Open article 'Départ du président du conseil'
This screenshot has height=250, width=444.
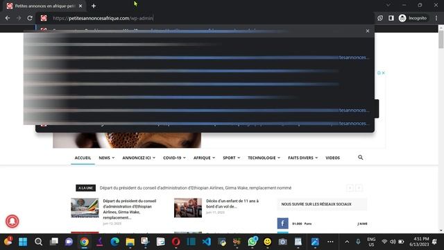(130, 209)
